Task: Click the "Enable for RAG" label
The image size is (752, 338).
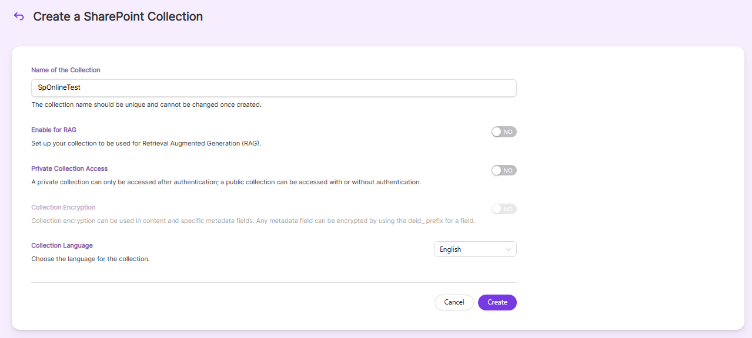Action: [54, 130]
